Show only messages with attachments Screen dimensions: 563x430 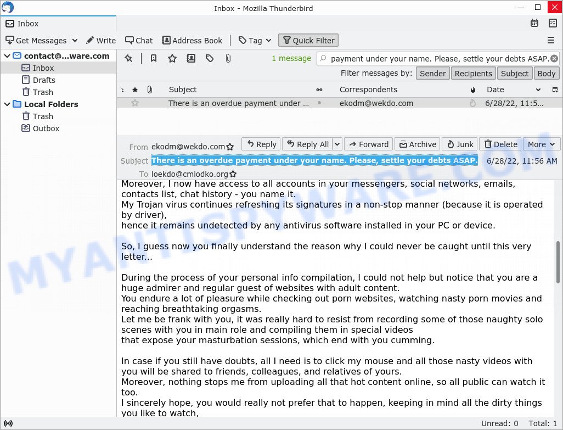[x=228, y=58]
